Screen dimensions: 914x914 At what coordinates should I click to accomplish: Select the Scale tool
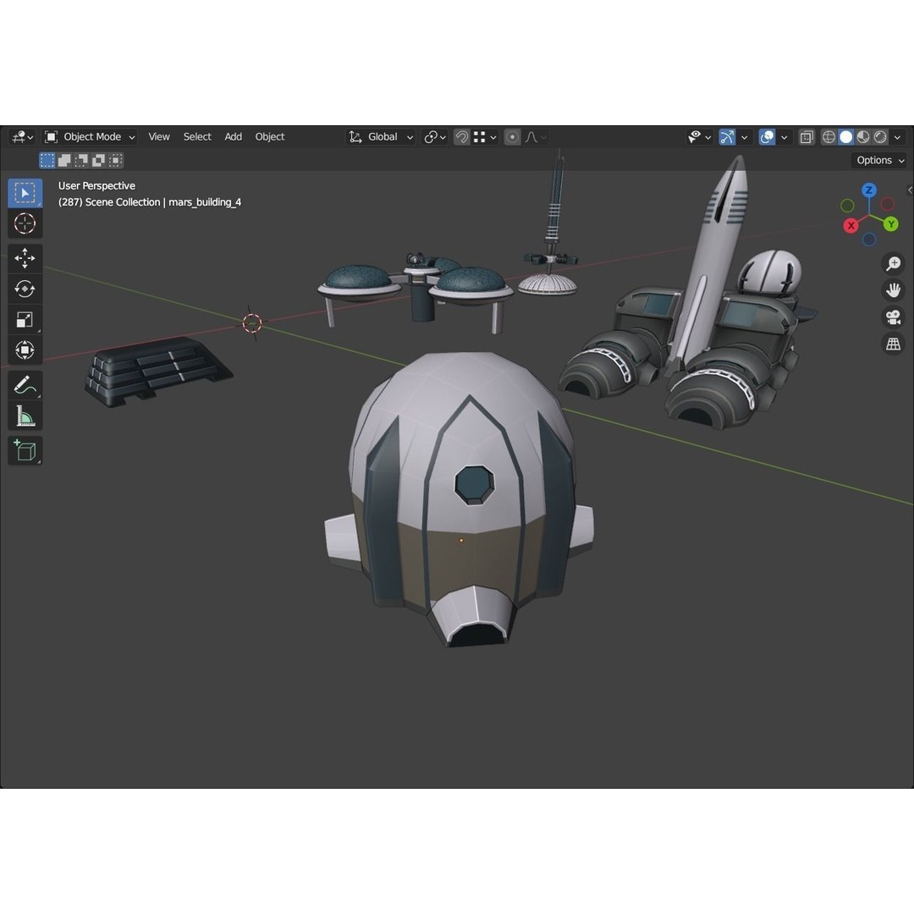[25, 319]
